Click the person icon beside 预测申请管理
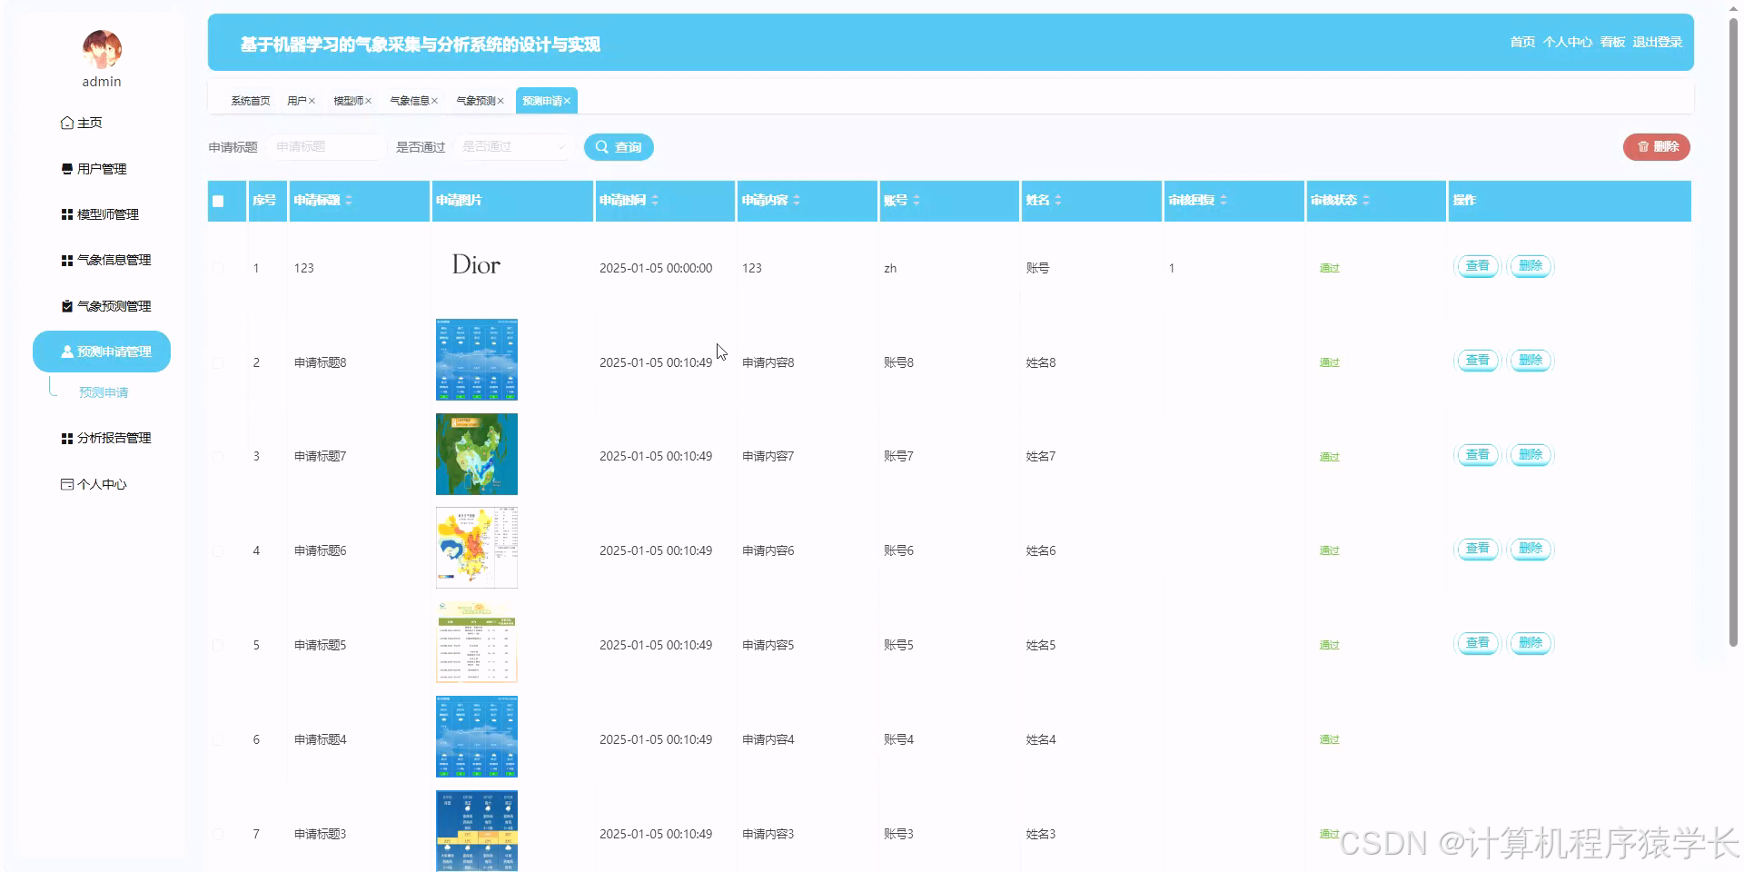The width and height of the screenshot is (1744, 872). 67,352
